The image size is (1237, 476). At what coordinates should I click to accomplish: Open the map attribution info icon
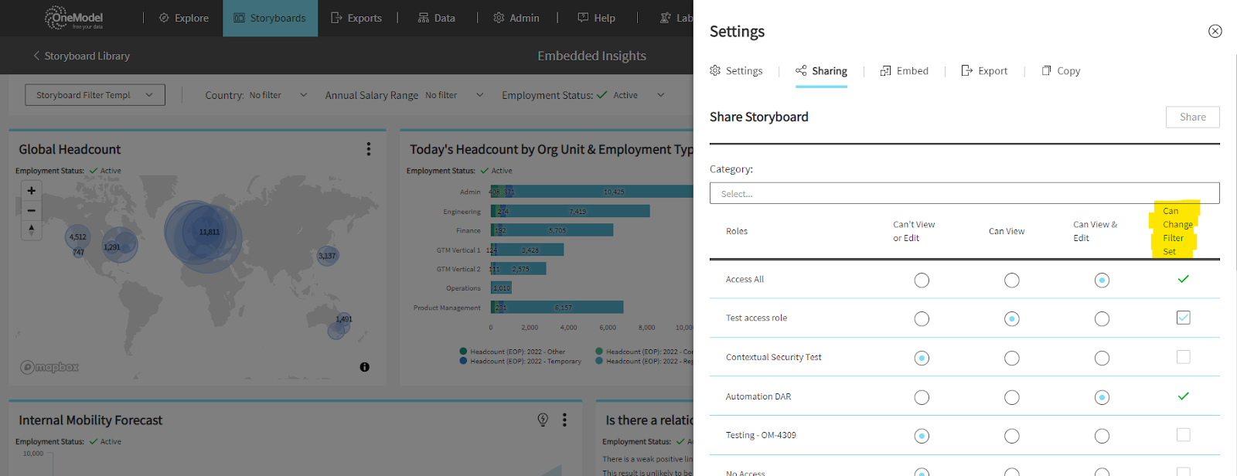(364, 367)
